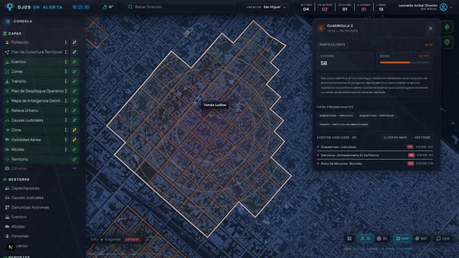Toggle visibility of Visibilidad Aérea layer
This screenshot has height=258, width=459.
pyautogui.click(x=75, y=140)
